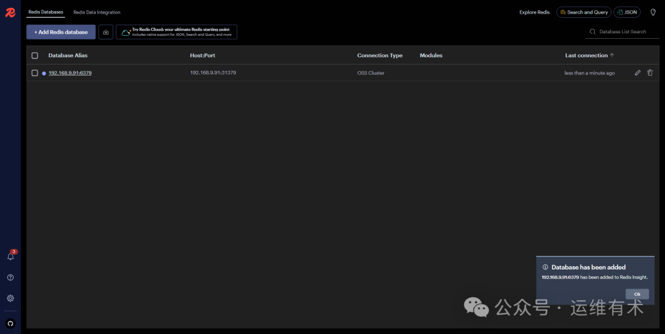Sort by Database Alias column header

(x=68, y=55)
